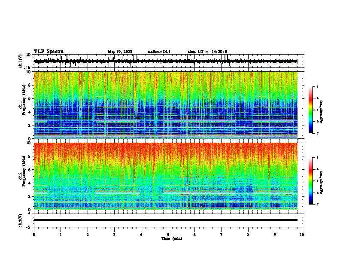The width and height of the screenshot is (340, 263).
Task: Click the 'ch.3(V)' axis label
Action: tap(21, 220)
